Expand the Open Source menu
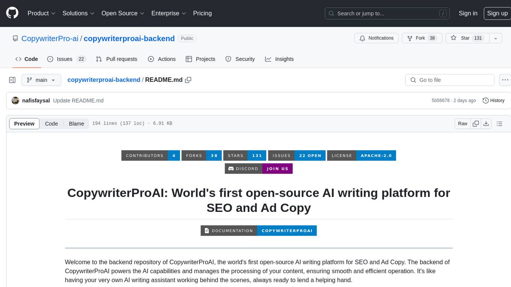Image resolution: width=511 pixels, height=287 pixels. [123, 13]
